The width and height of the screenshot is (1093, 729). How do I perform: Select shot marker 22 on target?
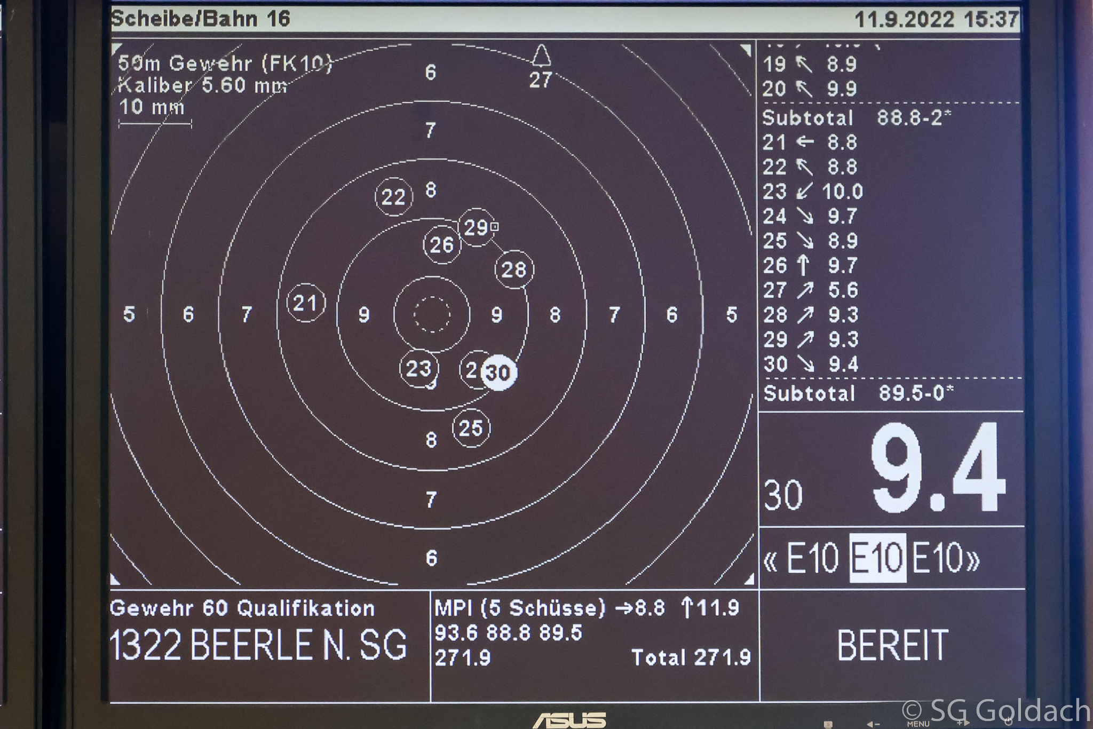tap(394, 197)
